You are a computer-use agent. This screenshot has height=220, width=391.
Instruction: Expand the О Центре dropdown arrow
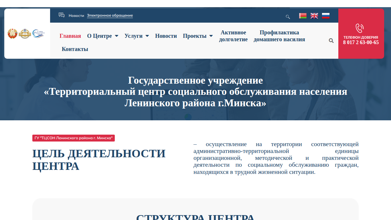tap(116, 36)
